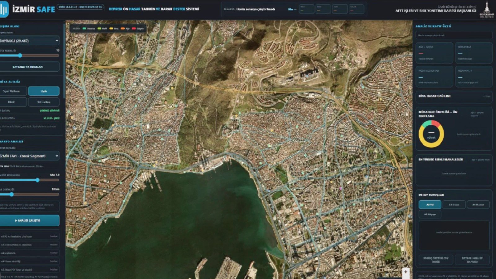Click the Müdahale Noktası summary card

(434, 76)
